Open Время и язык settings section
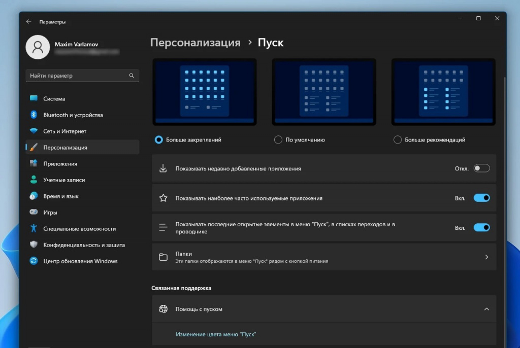This screenshot has width=520, height=348. tap(61, 196)
